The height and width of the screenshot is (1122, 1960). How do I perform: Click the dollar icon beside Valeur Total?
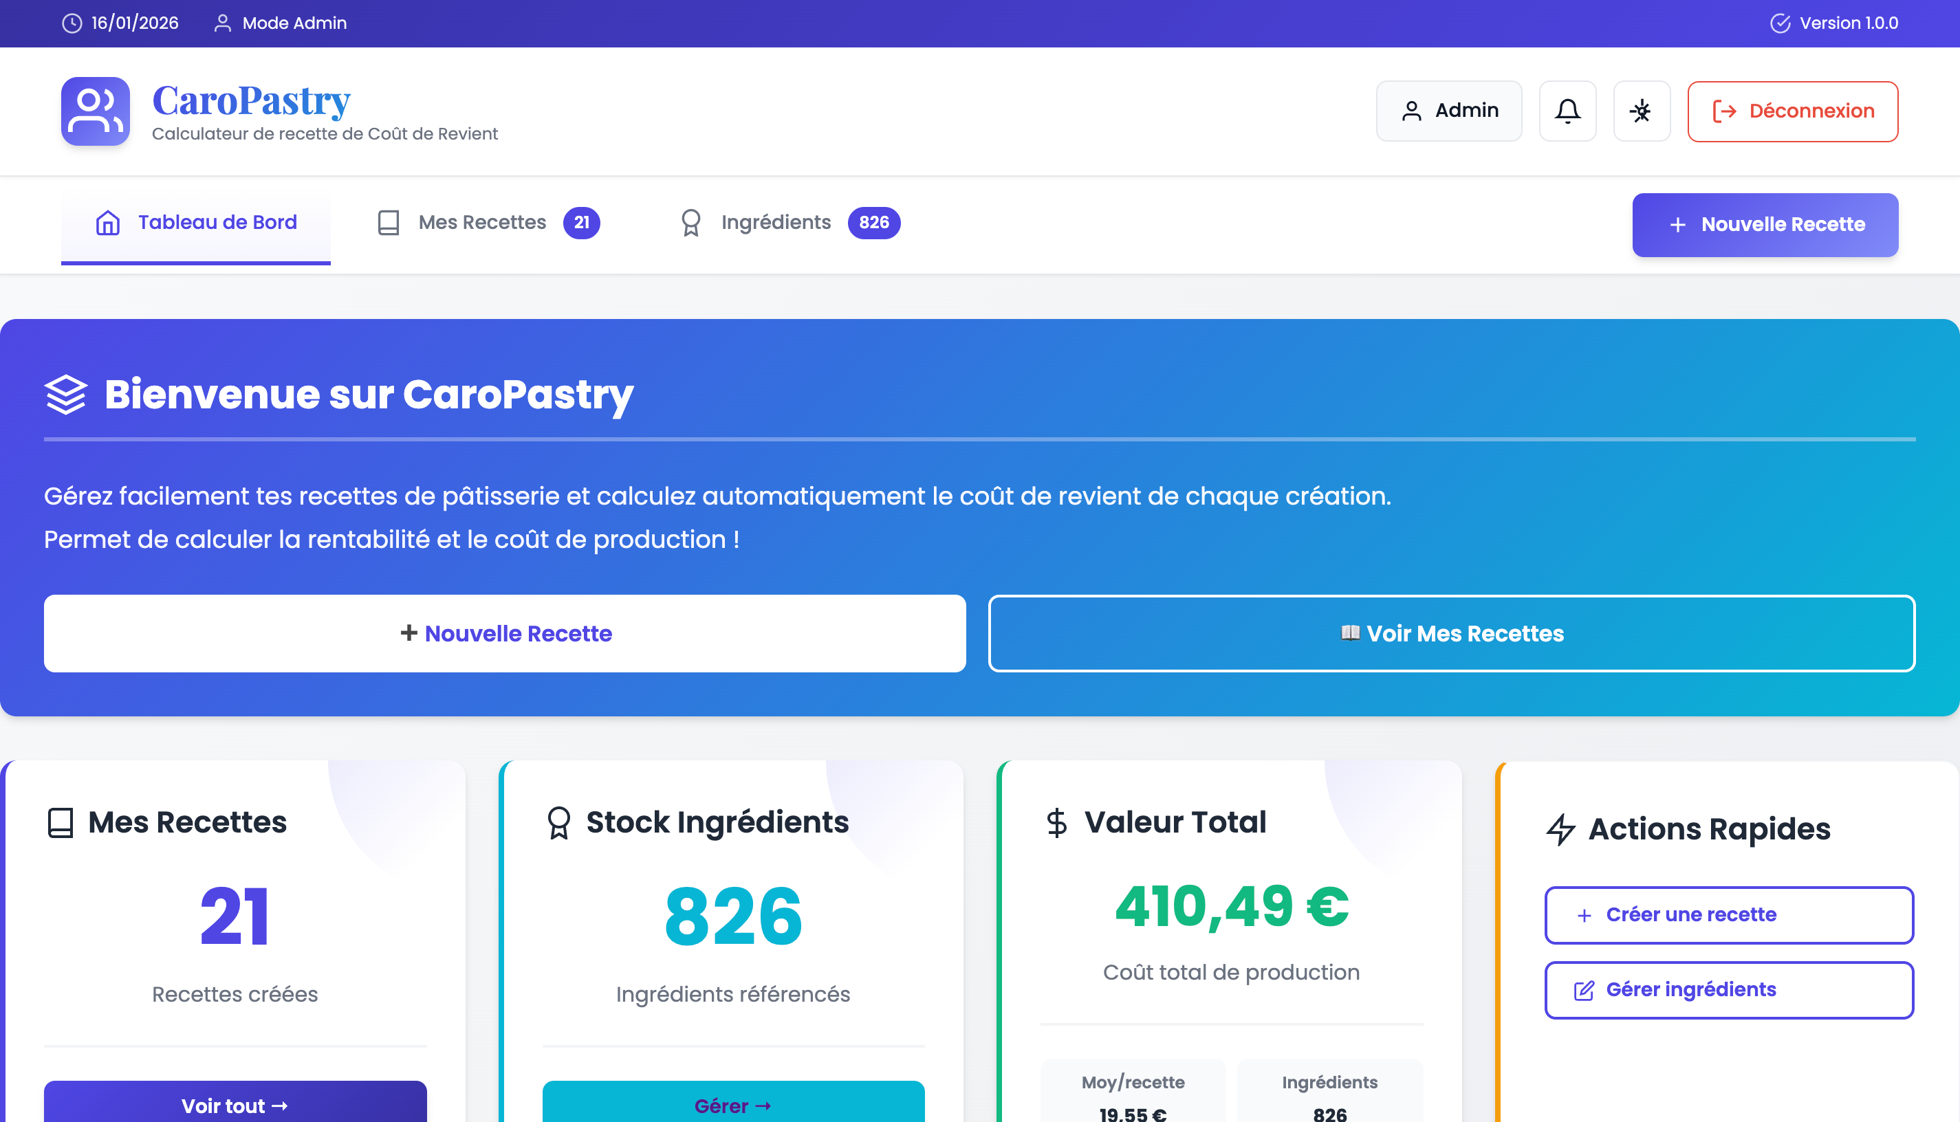coord(1056,822)
